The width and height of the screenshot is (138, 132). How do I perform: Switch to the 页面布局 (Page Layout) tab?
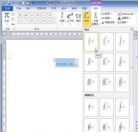tap(41, 8)
